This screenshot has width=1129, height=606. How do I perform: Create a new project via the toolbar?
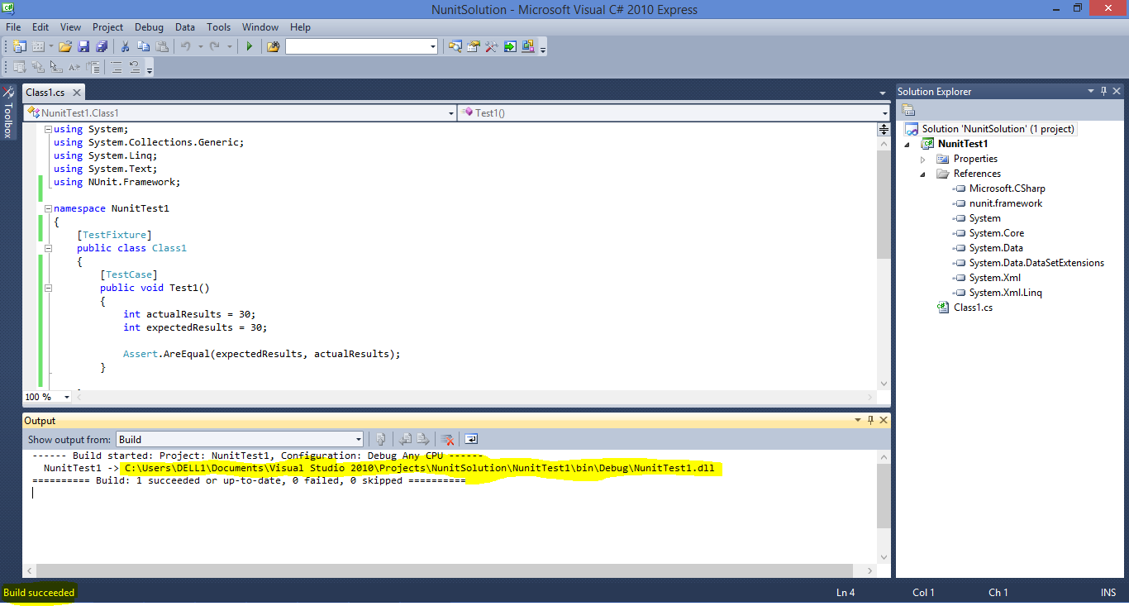pyautogui.click(x=18, y=46)
